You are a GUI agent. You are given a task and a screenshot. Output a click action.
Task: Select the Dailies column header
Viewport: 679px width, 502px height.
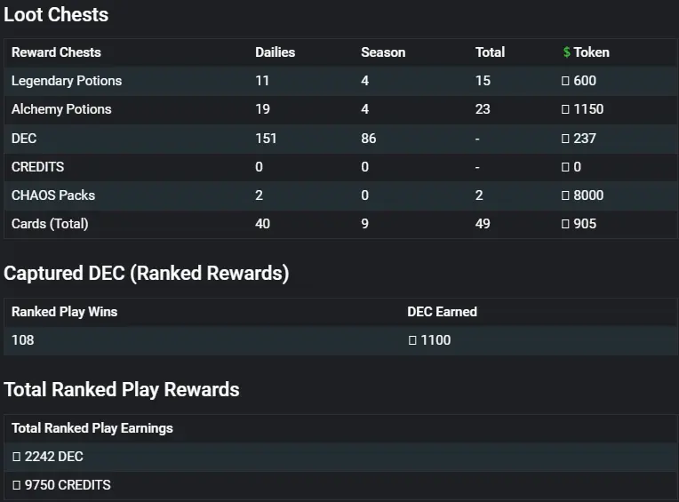click(275, 52)
